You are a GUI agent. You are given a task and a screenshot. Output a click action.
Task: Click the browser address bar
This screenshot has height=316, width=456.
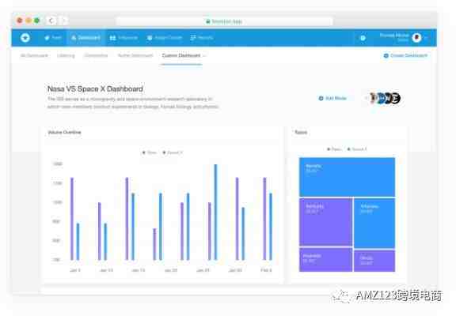pos(224,21)
